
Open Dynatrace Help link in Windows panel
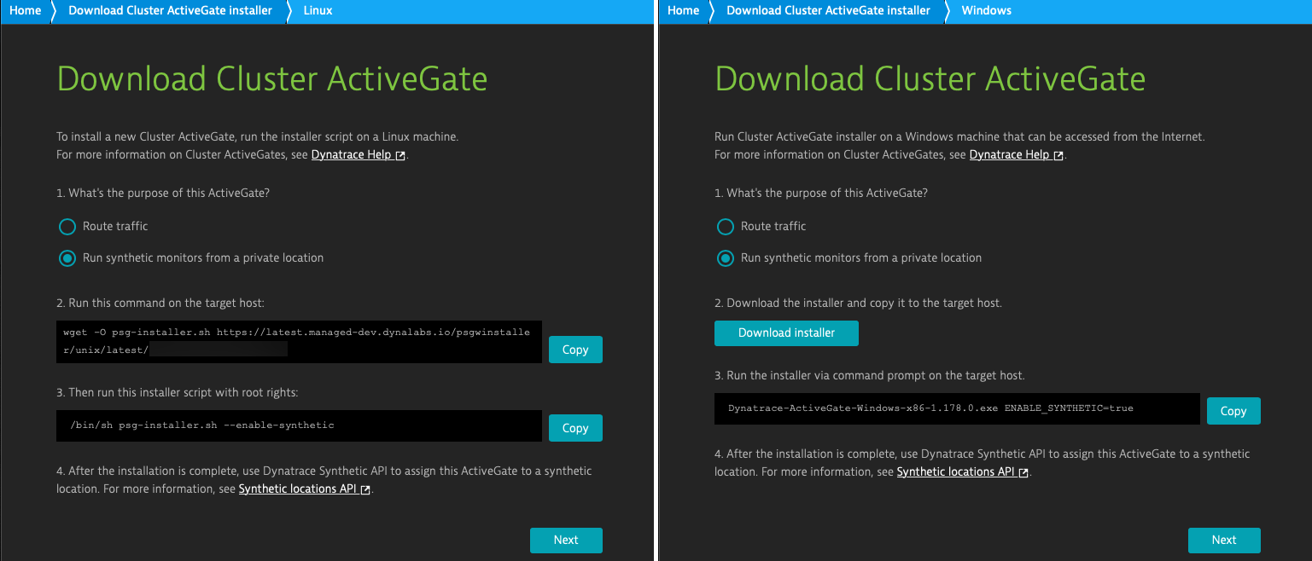pos(1016,155)
